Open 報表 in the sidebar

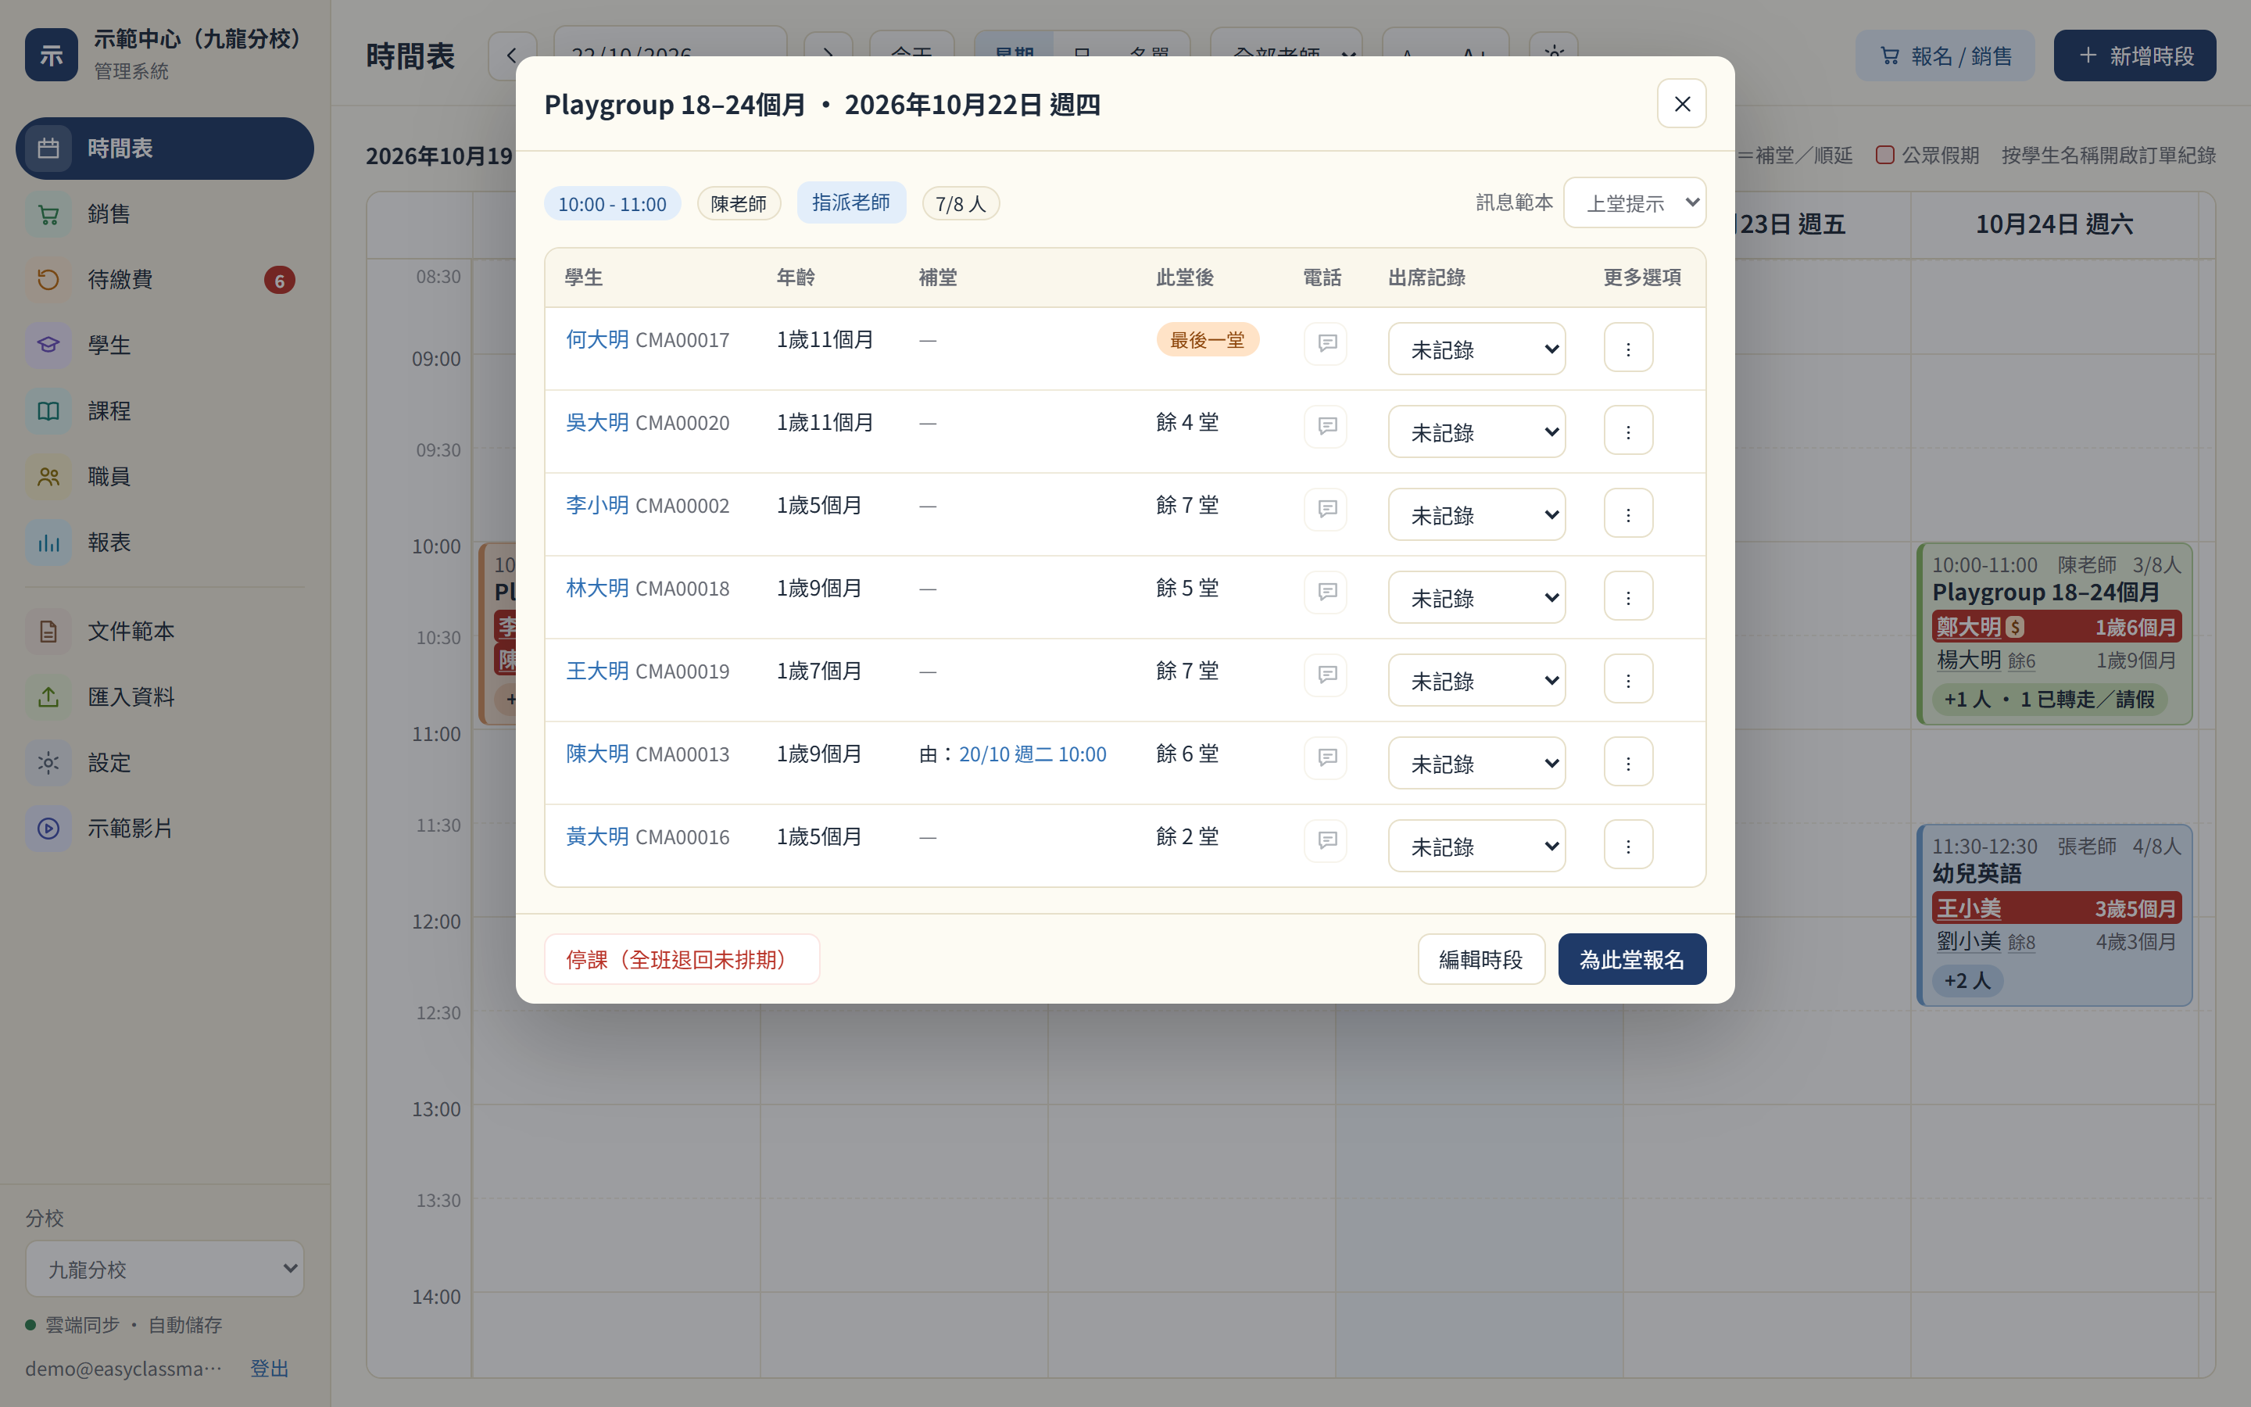point(165,542)
